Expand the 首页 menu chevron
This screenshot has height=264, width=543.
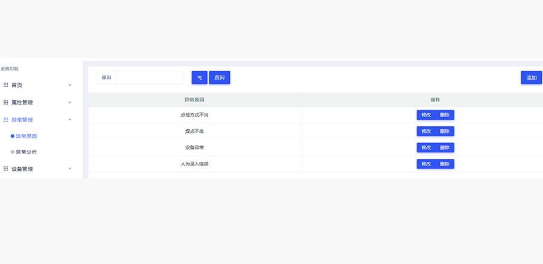[70, 85]
